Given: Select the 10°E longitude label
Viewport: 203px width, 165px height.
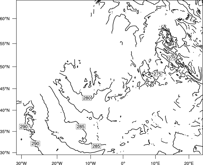Looking at the screenshot, I should point(155,163).
